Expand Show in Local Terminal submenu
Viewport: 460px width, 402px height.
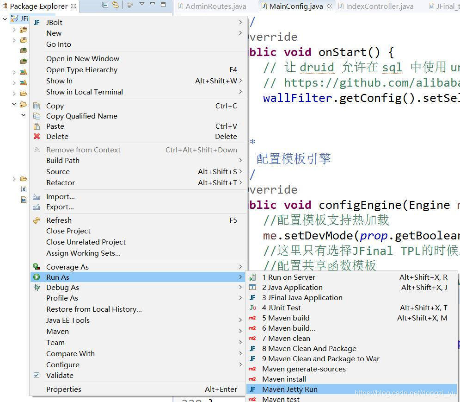pyautogui.click(x=139, y=92)
